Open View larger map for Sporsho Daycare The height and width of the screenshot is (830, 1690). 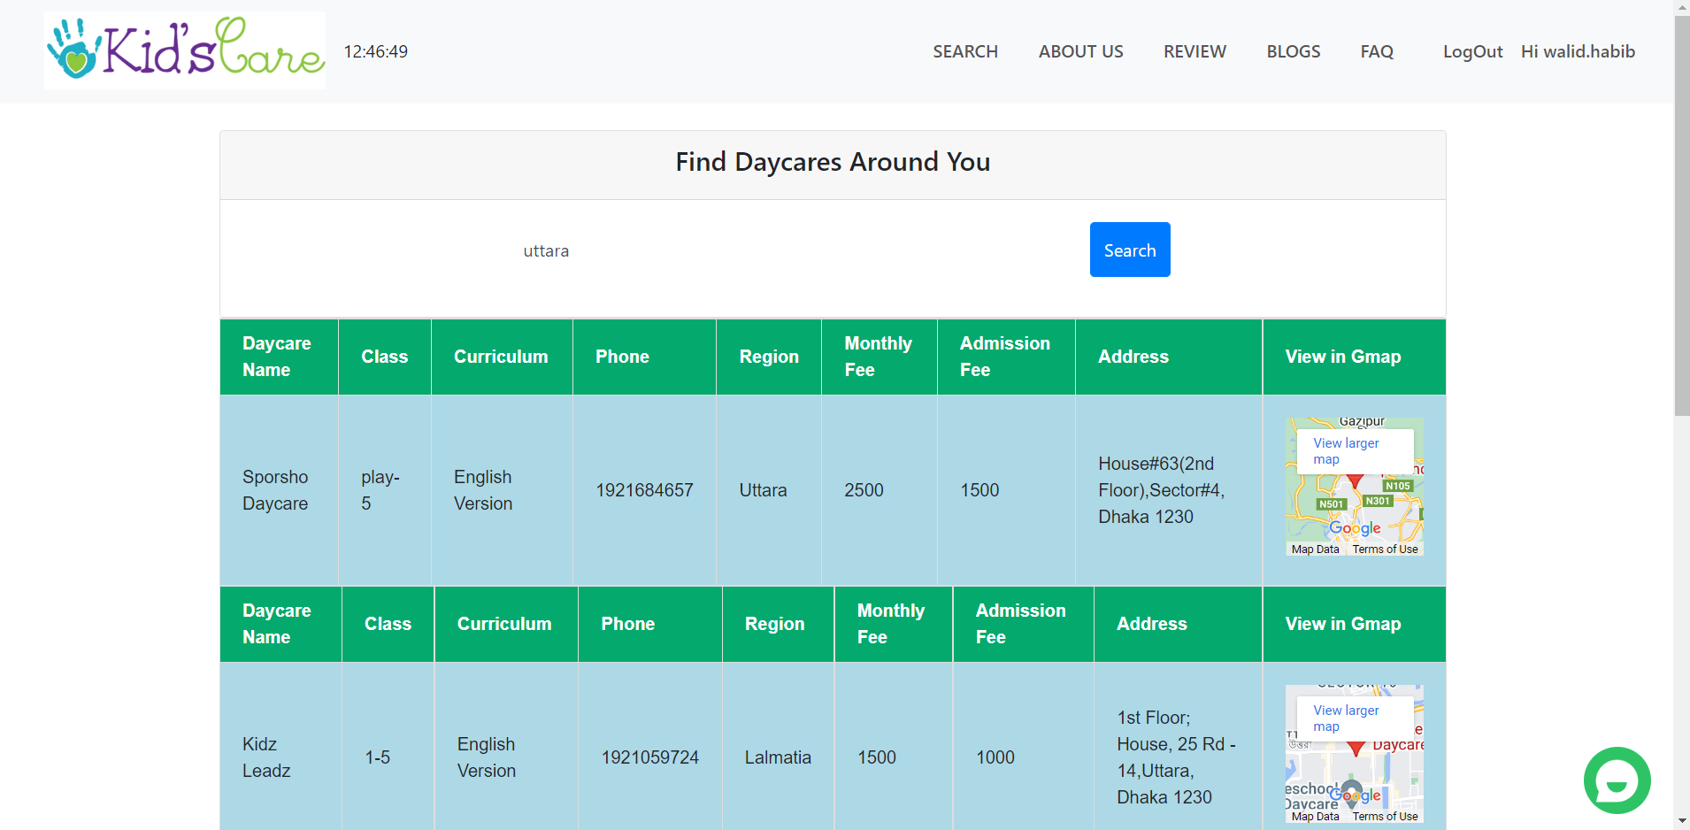[1346, 450]
